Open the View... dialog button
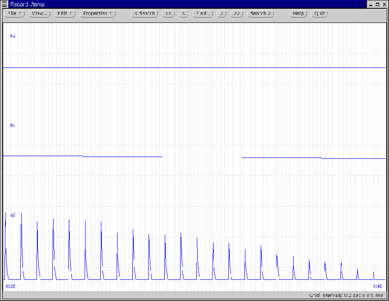The image size is (389, 301). coord(40,13)
